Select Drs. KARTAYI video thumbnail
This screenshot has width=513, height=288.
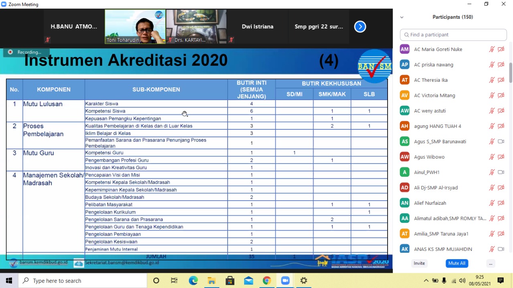pyautogui.click(x=196, y=26)
